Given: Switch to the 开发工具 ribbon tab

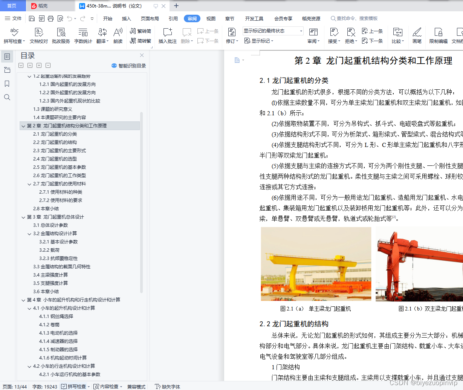Looking at the screenshot, I should tap(254, 18).
